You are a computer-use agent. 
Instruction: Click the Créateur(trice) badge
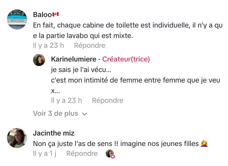pyautogui.click(x=126, y=59)
